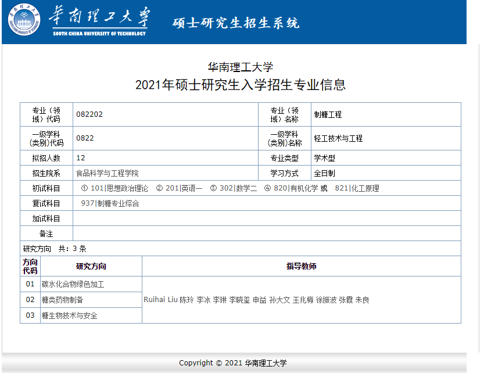
Task: Select research direction 糖类药物制备
Action: pyautogui.click(x=62, y=300)
